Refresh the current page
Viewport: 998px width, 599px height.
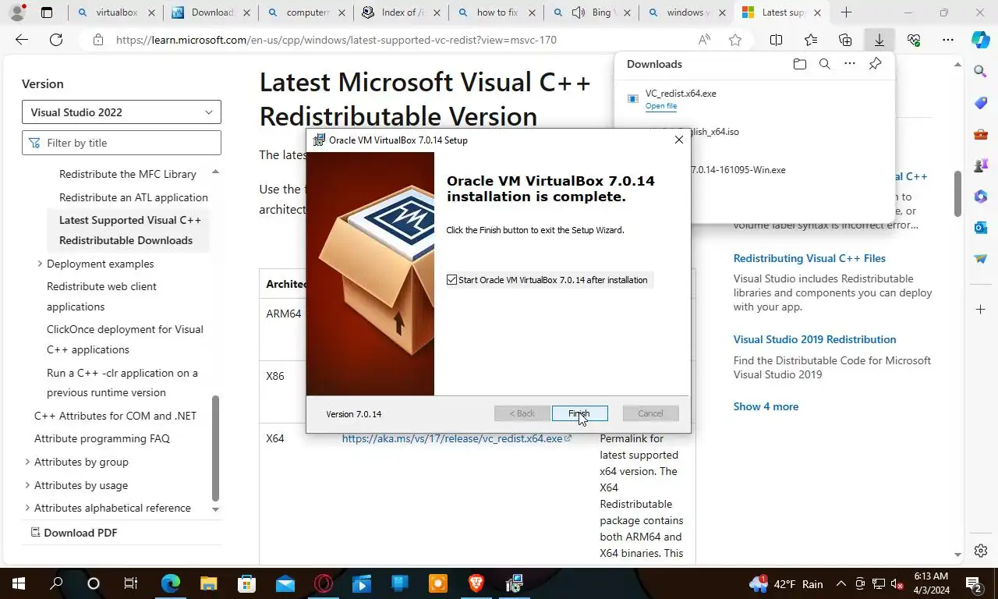(56, 40)
